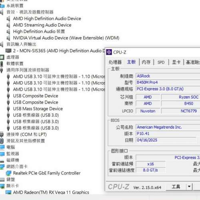Click the disk drive icon beside 磁碟機
This screenshot has height=200, width=200.
click(x=2, y=162)
